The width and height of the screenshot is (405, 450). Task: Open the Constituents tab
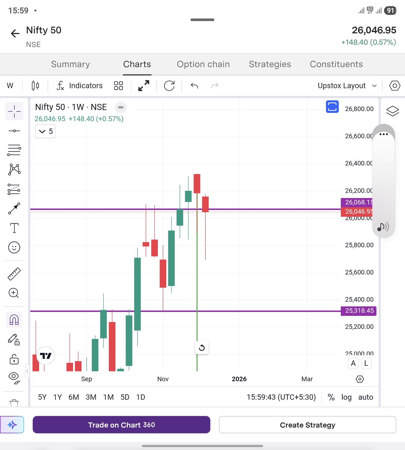pos(336,64)
